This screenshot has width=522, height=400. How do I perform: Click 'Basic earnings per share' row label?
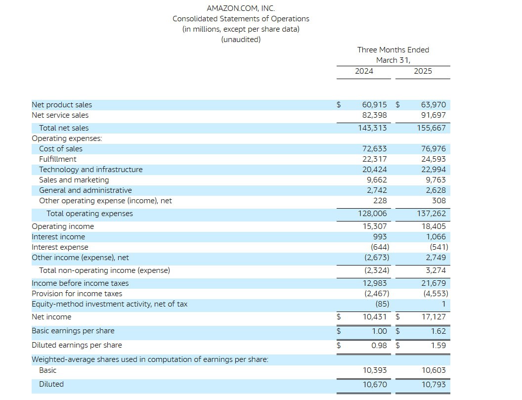tap(73, 331)
